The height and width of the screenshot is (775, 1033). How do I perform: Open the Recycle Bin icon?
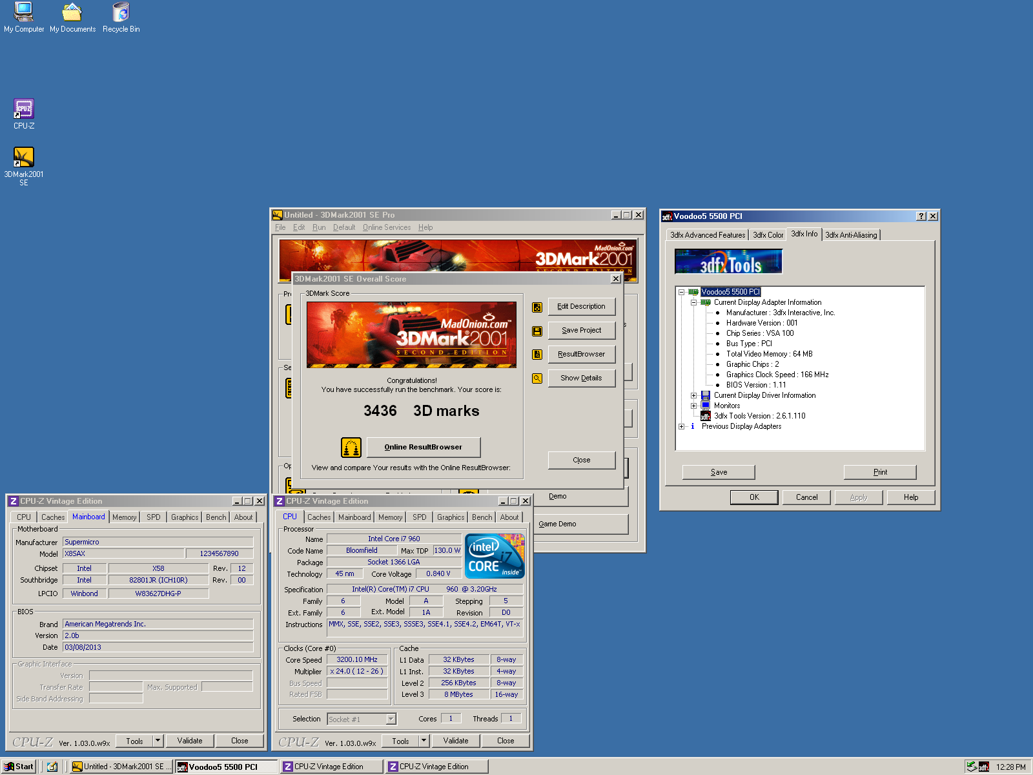pos(121,13)
